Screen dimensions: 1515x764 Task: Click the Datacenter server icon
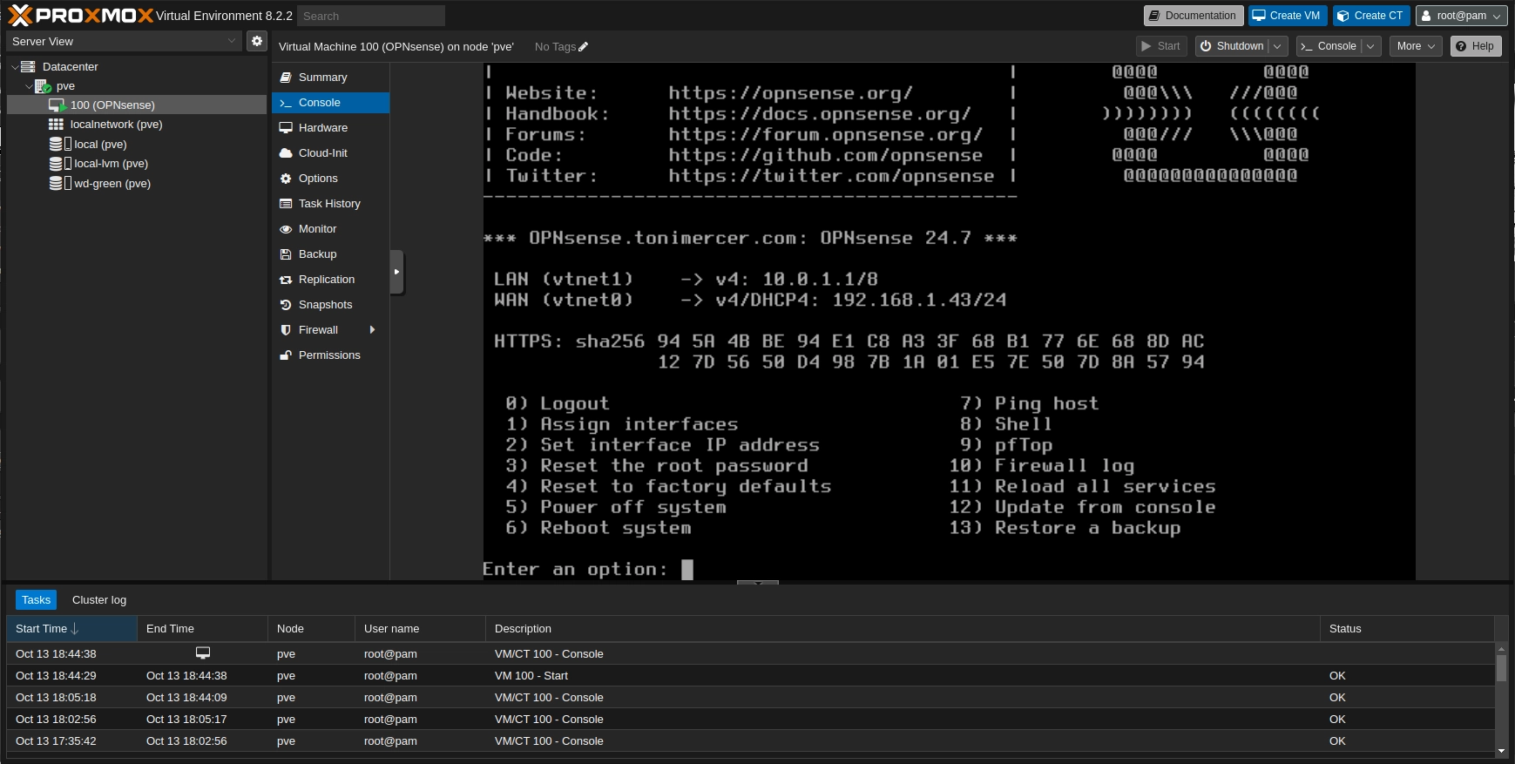click(x=28, y=66)
